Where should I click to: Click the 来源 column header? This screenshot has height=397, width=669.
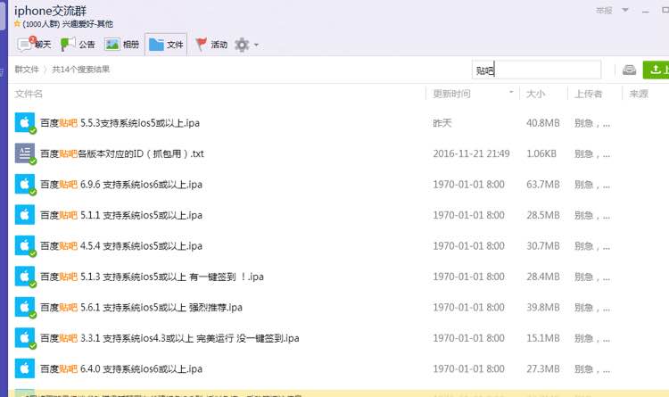point(639,94)
